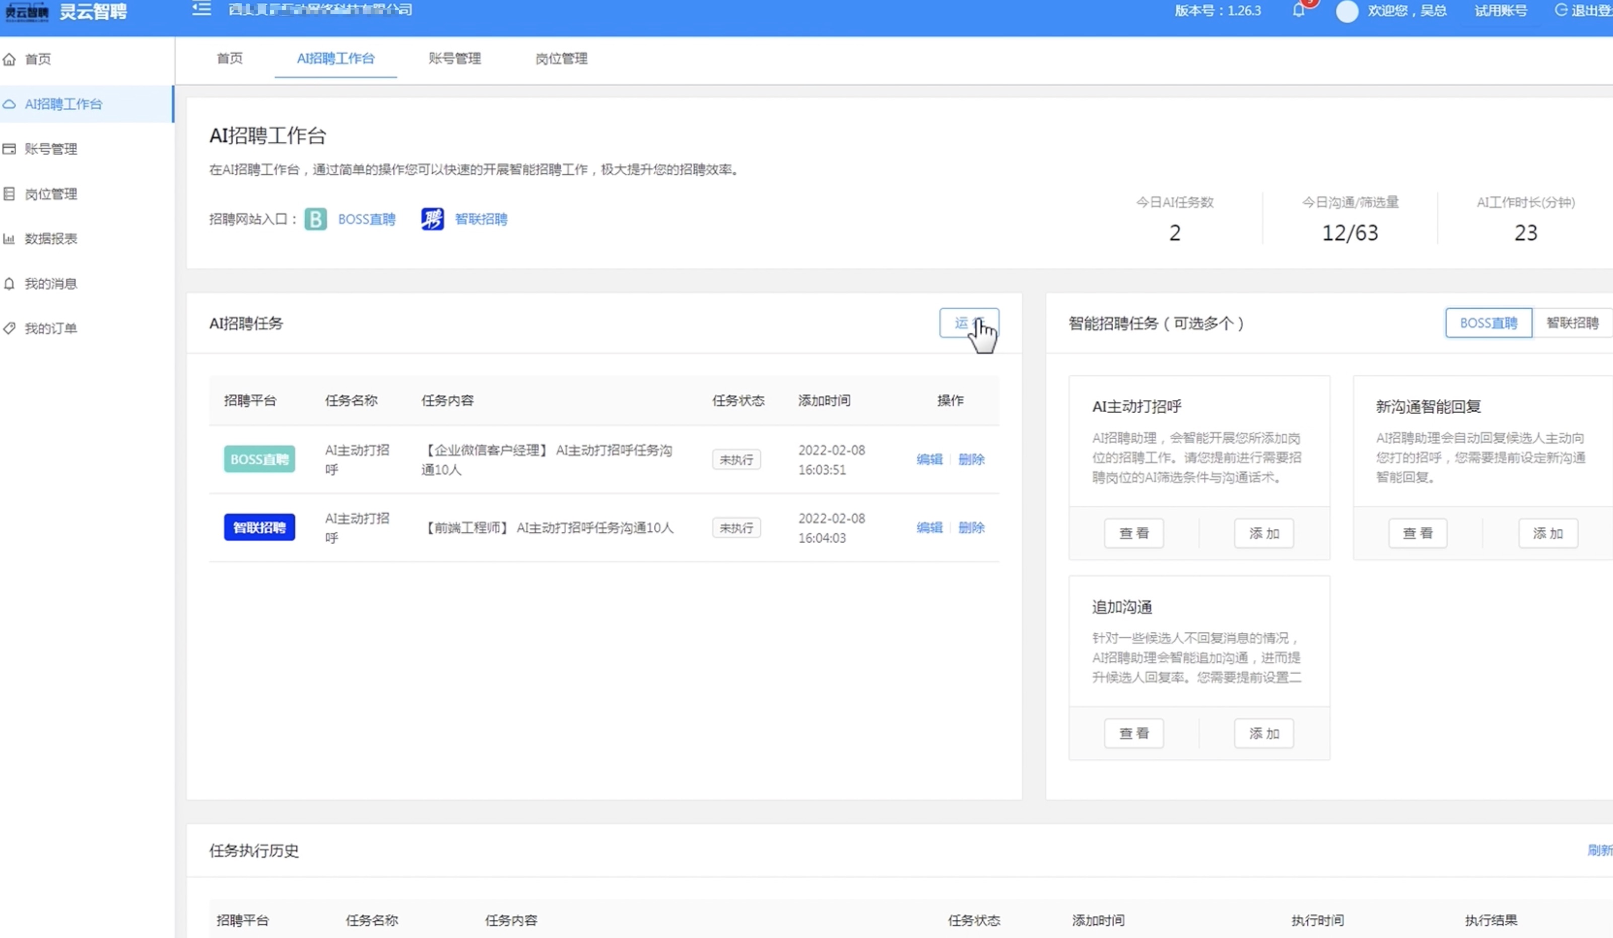
Task: Click the 账号管理 sidebar card icon
Action: (x=9, y=149)
